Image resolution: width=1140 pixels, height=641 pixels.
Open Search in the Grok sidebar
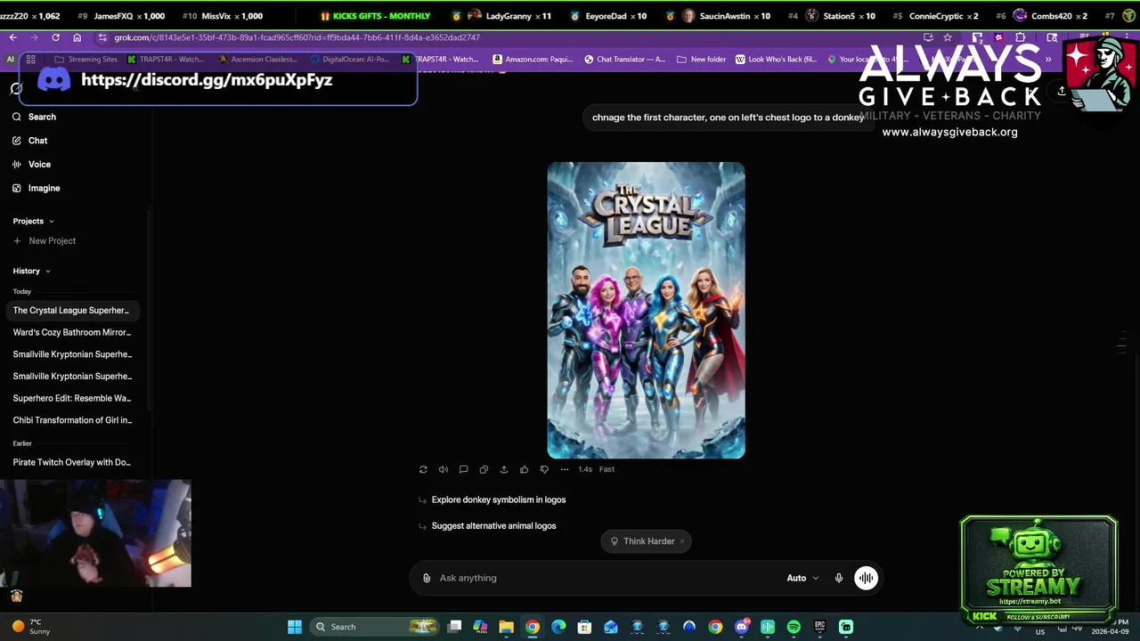click(35, 117)
